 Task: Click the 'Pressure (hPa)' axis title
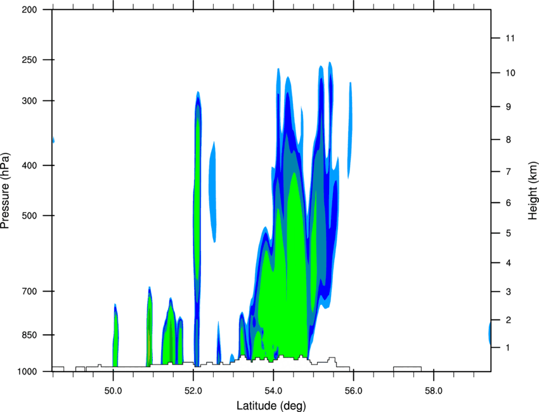pos(5,191)
